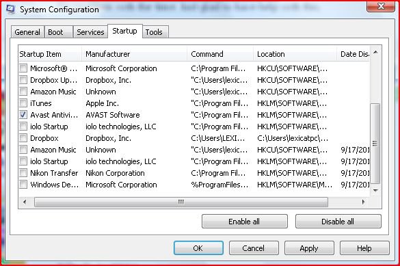Open the Tools tab
The width and height of the screenshot is (400, 266).
click(155, 32)
